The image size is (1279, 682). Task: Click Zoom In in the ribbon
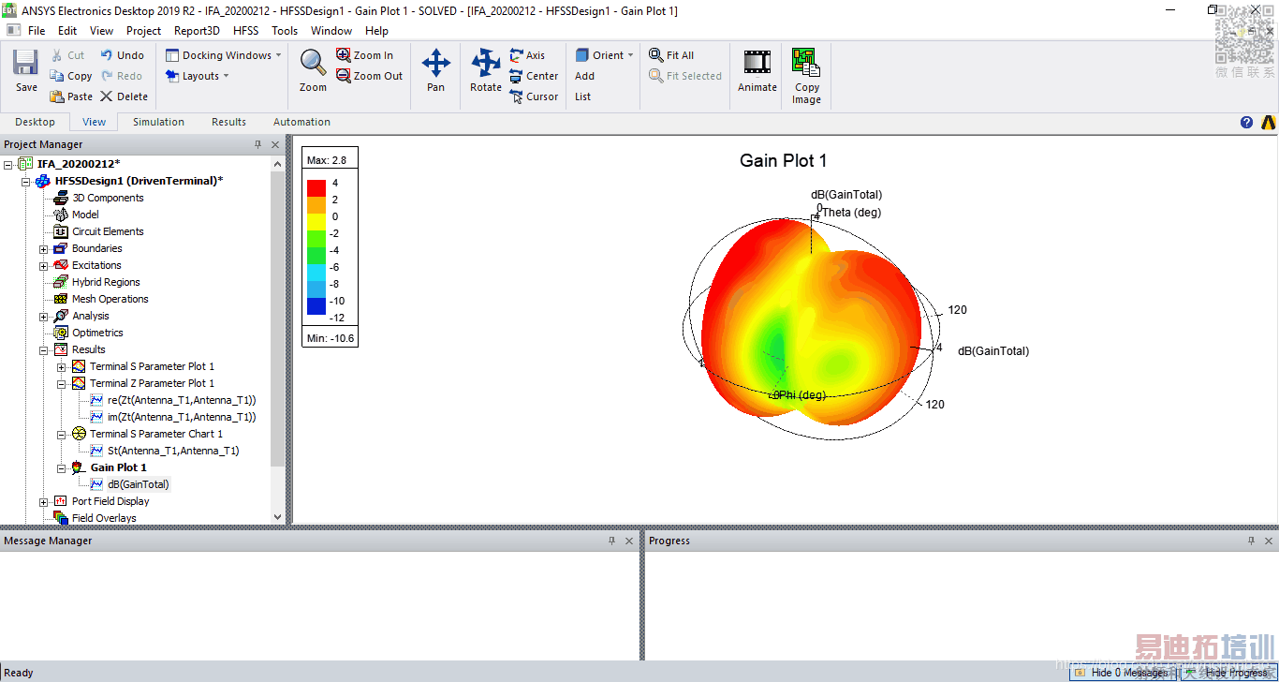click(x=365, y=55)
